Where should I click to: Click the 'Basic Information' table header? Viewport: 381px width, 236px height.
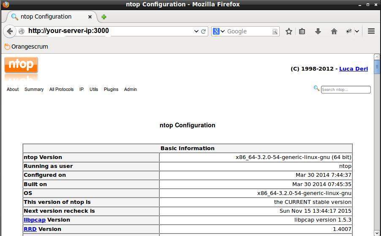[x=188, y=148]
